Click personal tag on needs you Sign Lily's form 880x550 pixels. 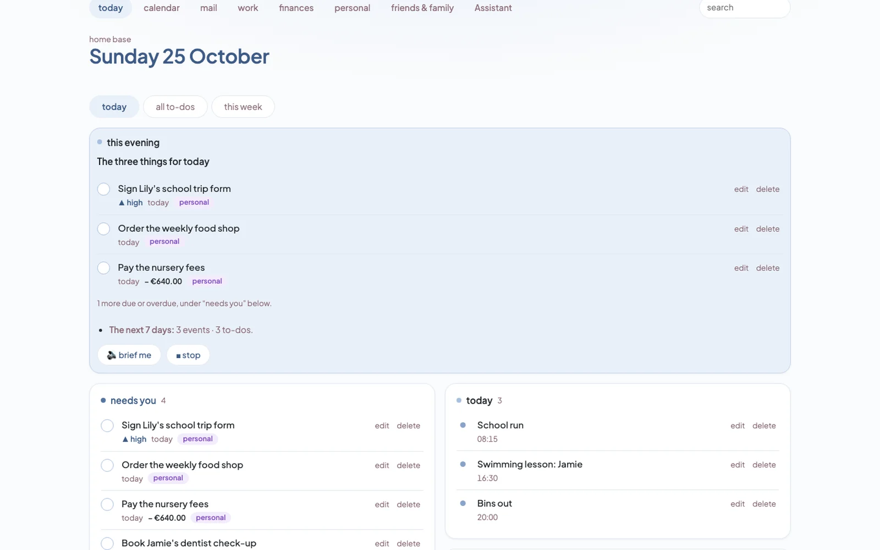point(197,439)
